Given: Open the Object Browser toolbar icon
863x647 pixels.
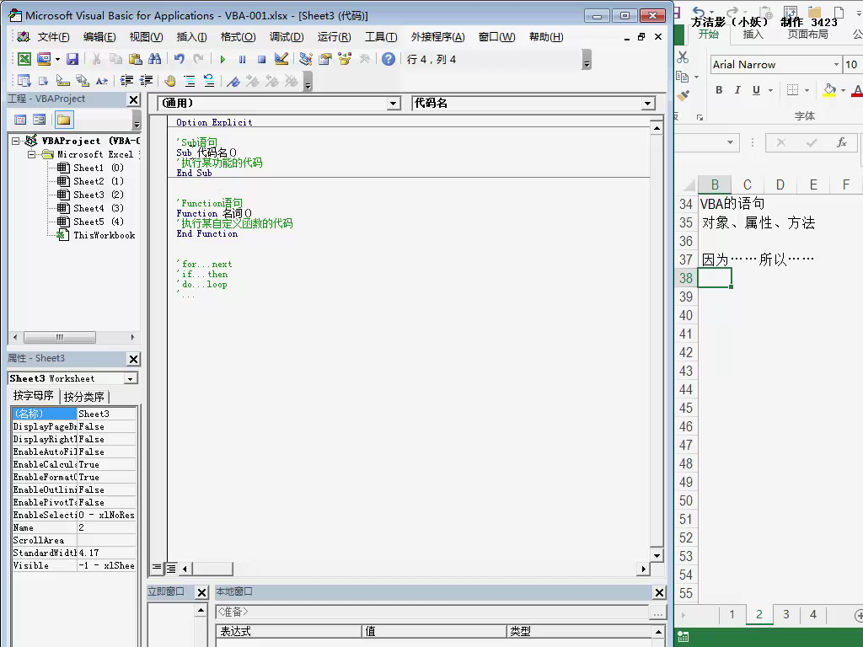Looking at the screenshot, I should (345, 59).
